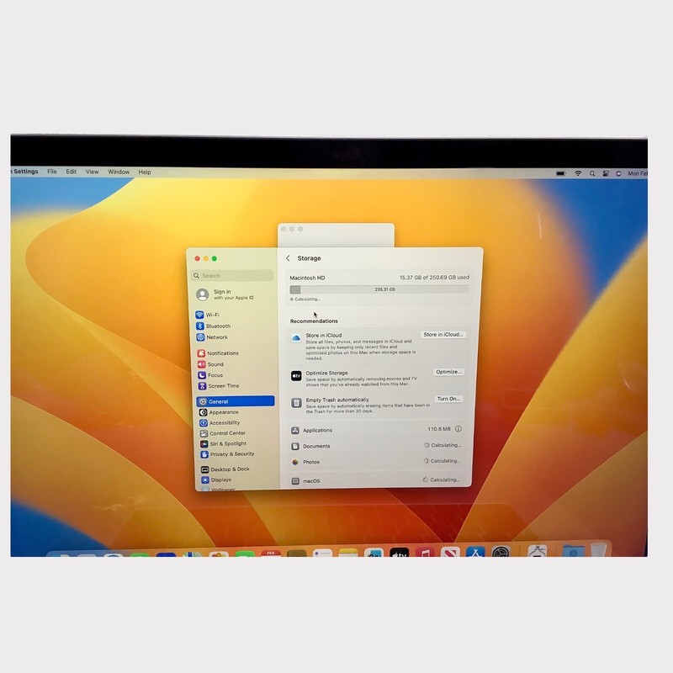Click the Recommendations heading
Viewport: 673px width, 673px height.
314,321
